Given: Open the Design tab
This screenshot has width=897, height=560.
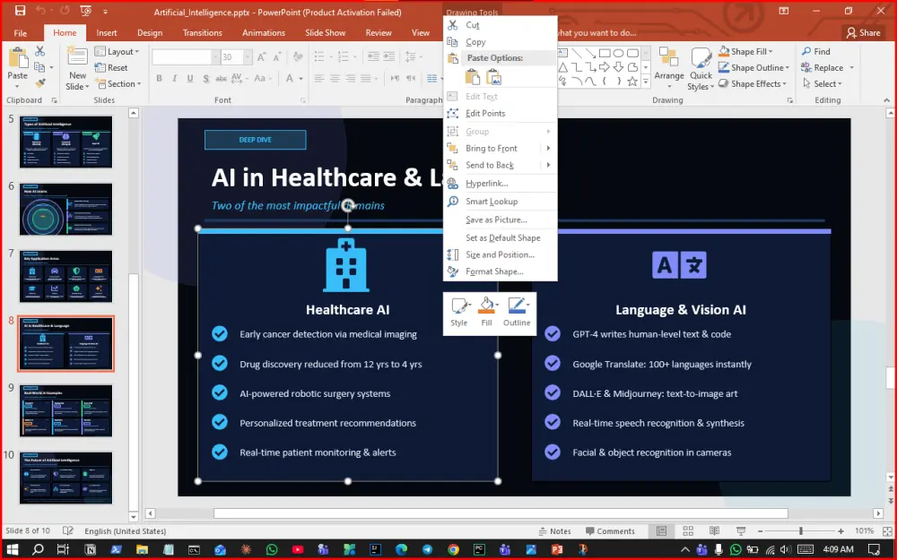Looking at the screenshot, I should click(x=150, y=32).
